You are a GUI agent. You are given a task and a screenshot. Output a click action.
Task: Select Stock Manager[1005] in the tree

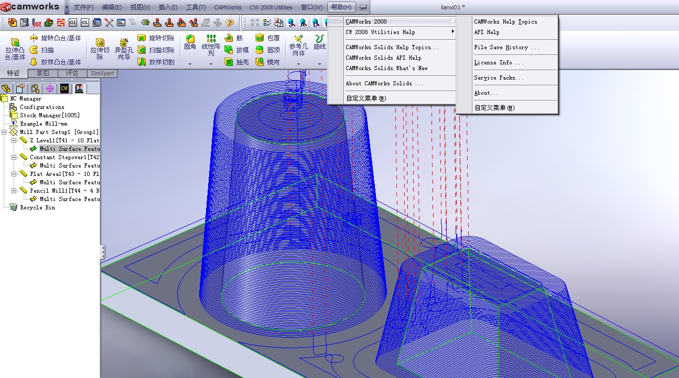coord(50,115)
